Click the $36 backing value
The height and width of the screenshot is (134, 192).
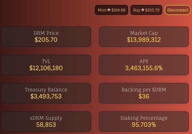144,97
